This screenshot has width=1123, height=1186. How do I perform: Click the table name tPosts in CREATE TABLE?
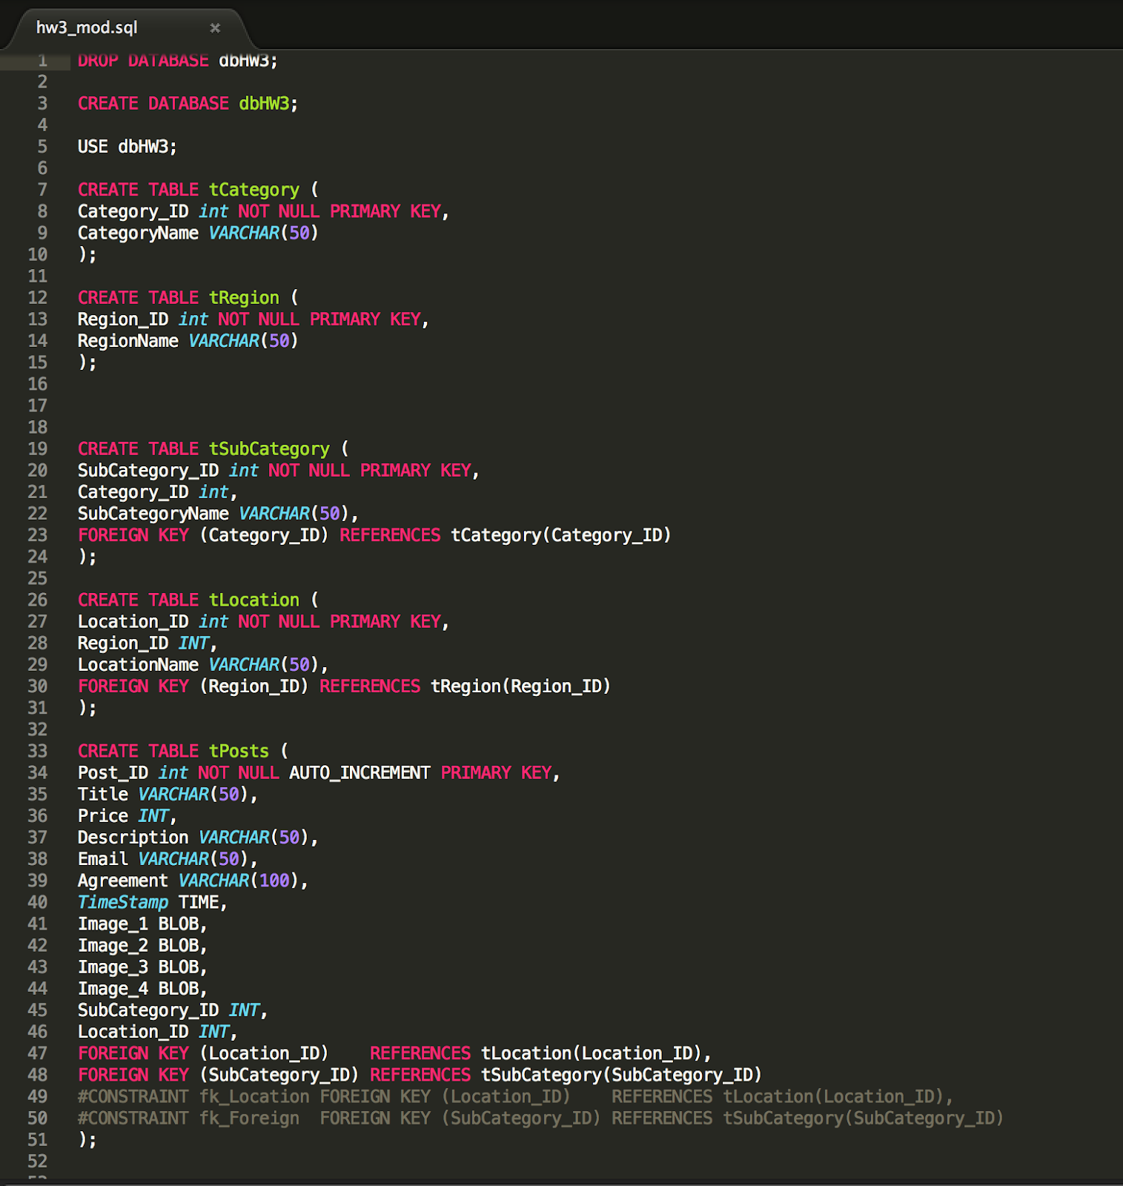[239, 751]
